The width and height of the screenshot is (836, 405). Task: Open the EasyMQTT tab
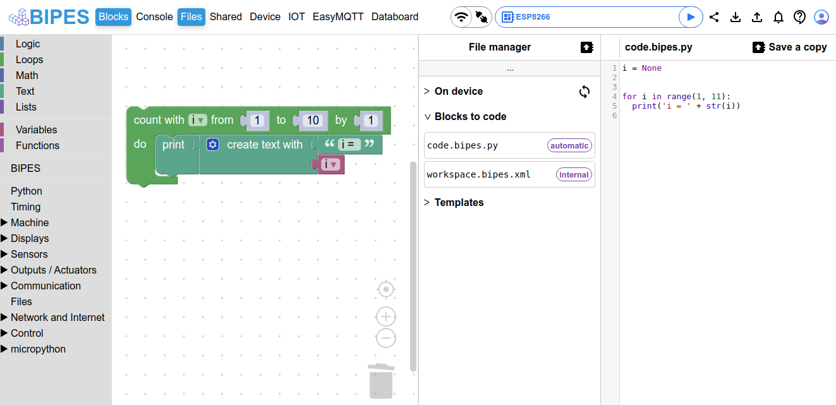pyautogui.click(x=338, y=17)
